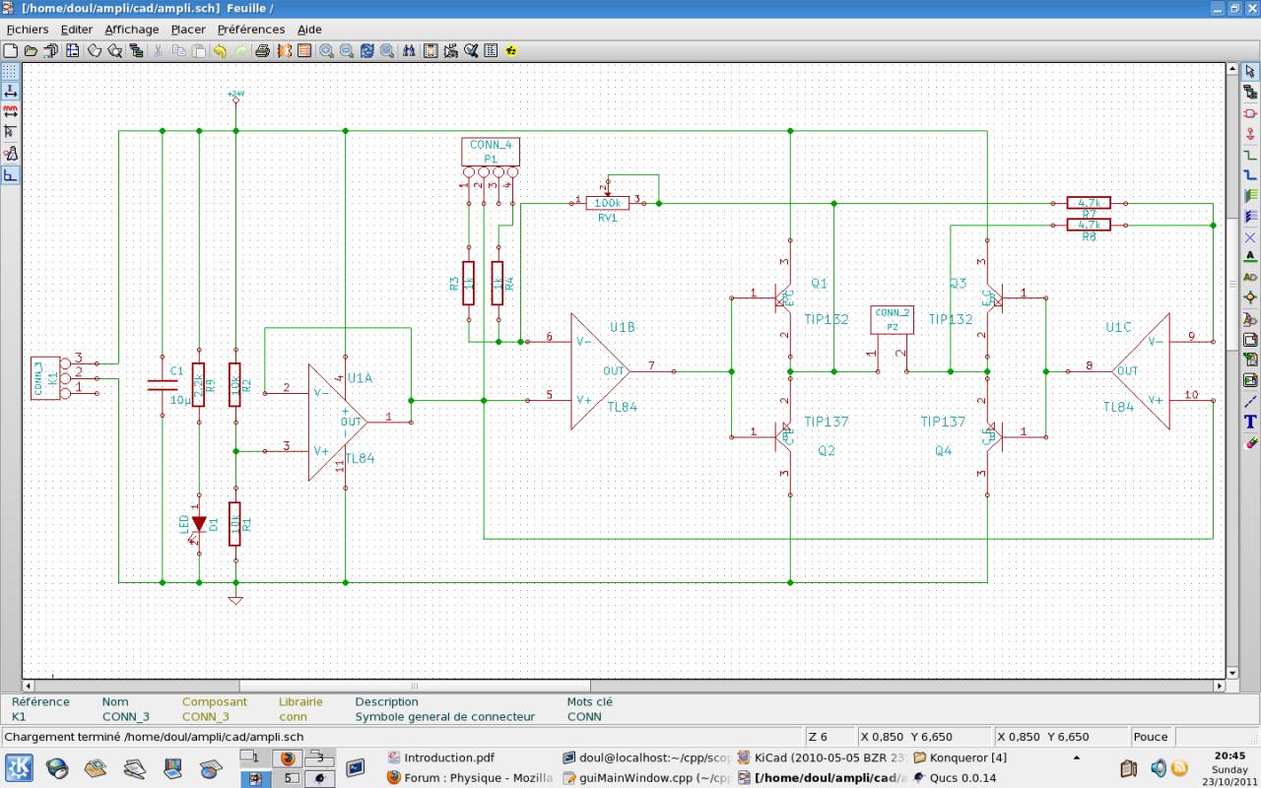Click the zoom in magnifier icon

pyautogui.click(x=326, y=50)
